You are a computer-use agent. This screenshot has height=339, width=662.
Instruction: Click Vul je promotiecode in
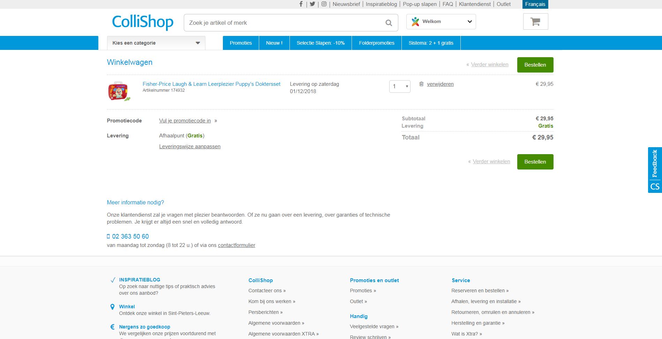tap(185, 121)
